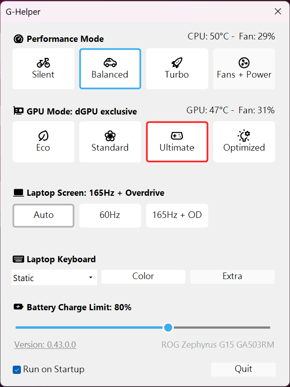
Task: Switch screen to 60Hz
Action: [x=110, y=215]
